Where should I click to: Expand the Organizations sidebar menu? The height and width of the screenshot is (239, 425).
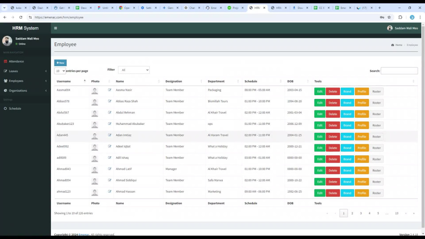pos(25,91)
